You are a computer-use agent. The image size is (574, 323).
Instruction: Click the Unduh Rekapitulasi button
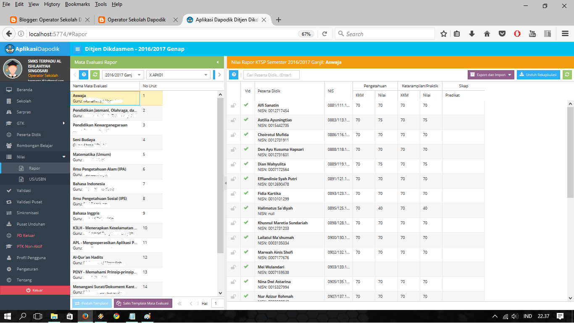538,75
